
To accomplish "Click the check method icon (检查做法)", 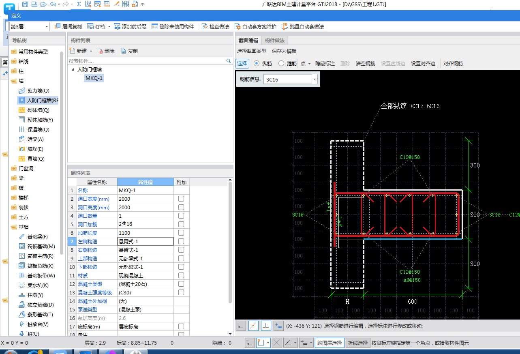I will [x=205, y=26].
